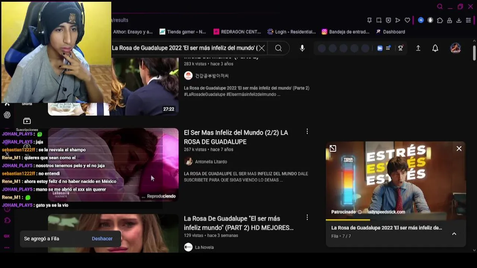Open the 'Login - Residential...' bookmark
The height and width of the screenshot is (268, 477).
pos(291,32)
